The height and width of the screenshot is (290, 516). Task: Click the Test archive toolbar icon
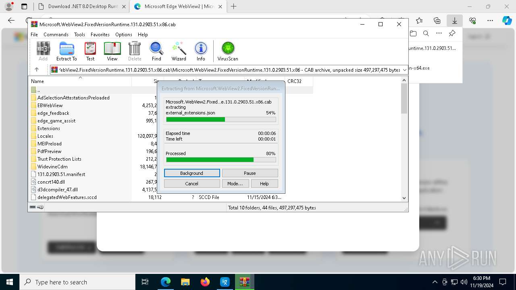point(90,51)
